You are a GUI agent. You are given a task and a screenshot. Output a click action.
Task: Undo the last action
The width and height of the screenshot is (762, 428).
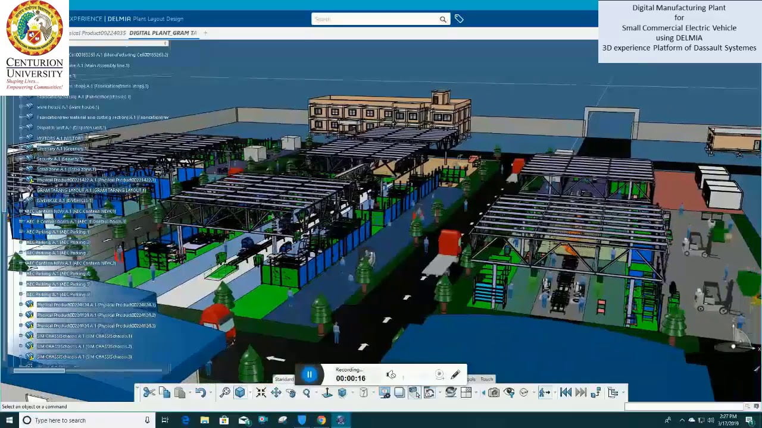[x=201, y=392]
